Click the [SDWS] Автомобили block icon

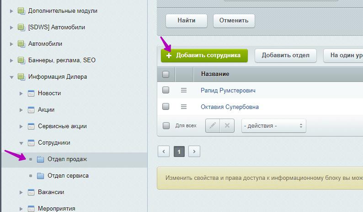21,27
